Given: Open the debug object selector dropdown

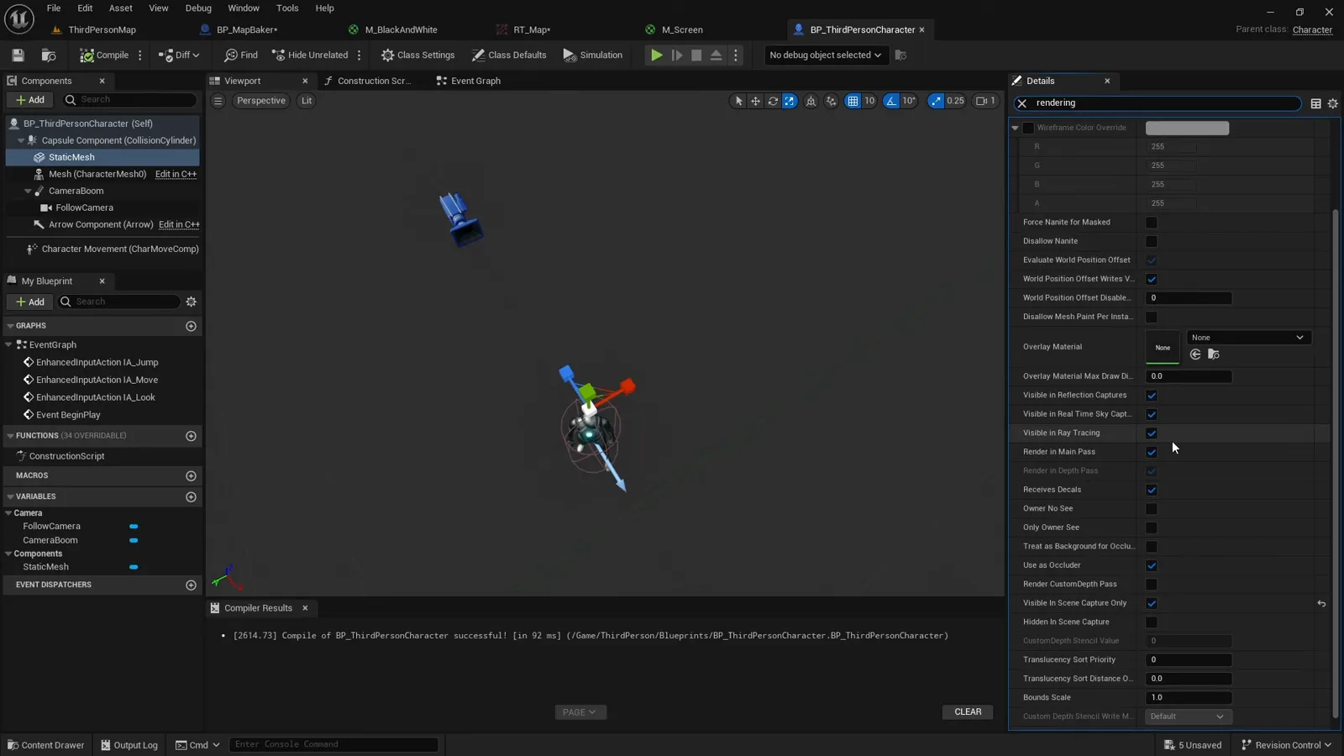Looking at the screenshot, I should coord(824,55).
